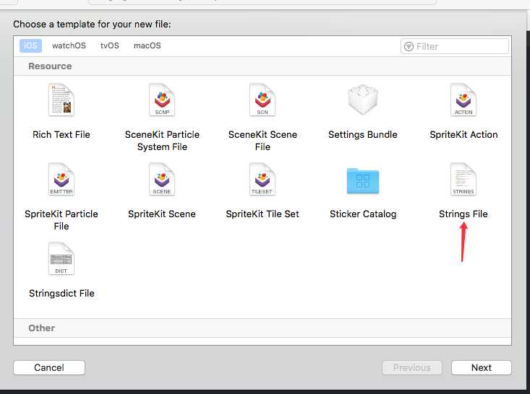This screenshot has width=530, height=394.
Task: Click the Cancel button
Action: point(49,367)
